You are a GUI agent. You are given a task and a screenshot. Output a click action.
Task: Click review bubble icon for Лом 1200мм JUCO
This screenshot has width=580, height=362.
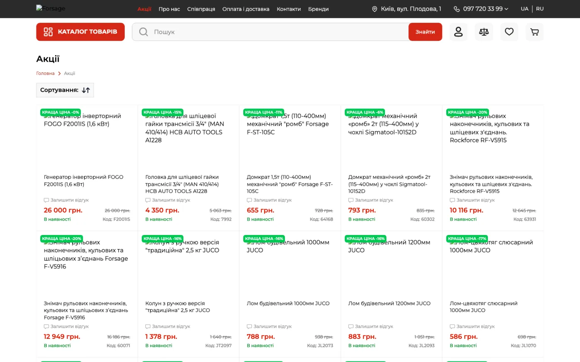click(x=351, y=326)
